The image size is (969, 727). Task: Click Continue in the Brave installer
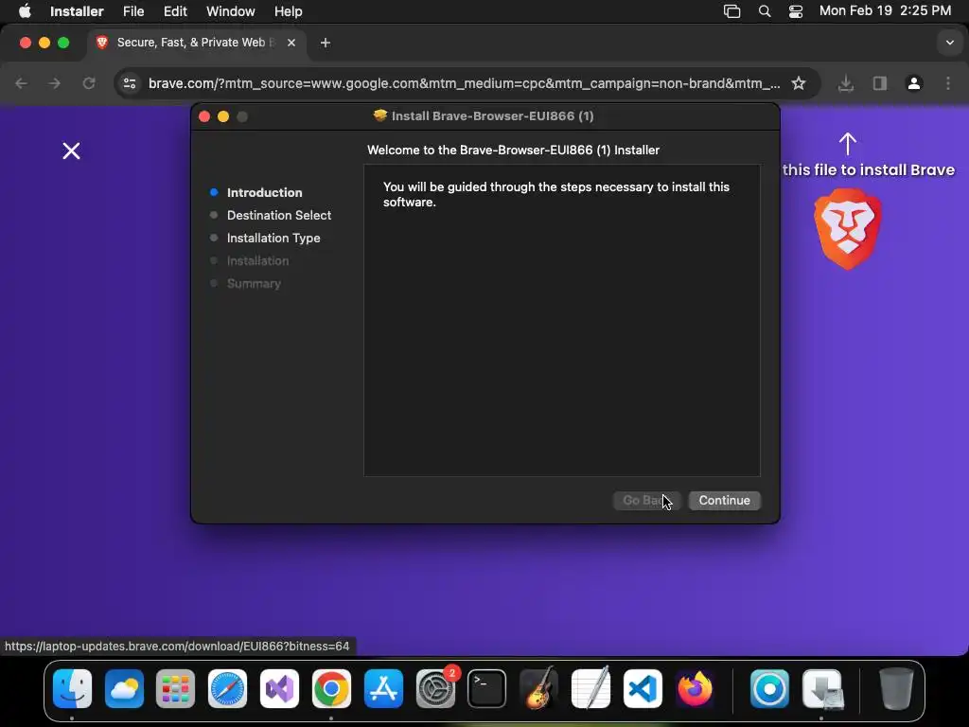(724, 500)
